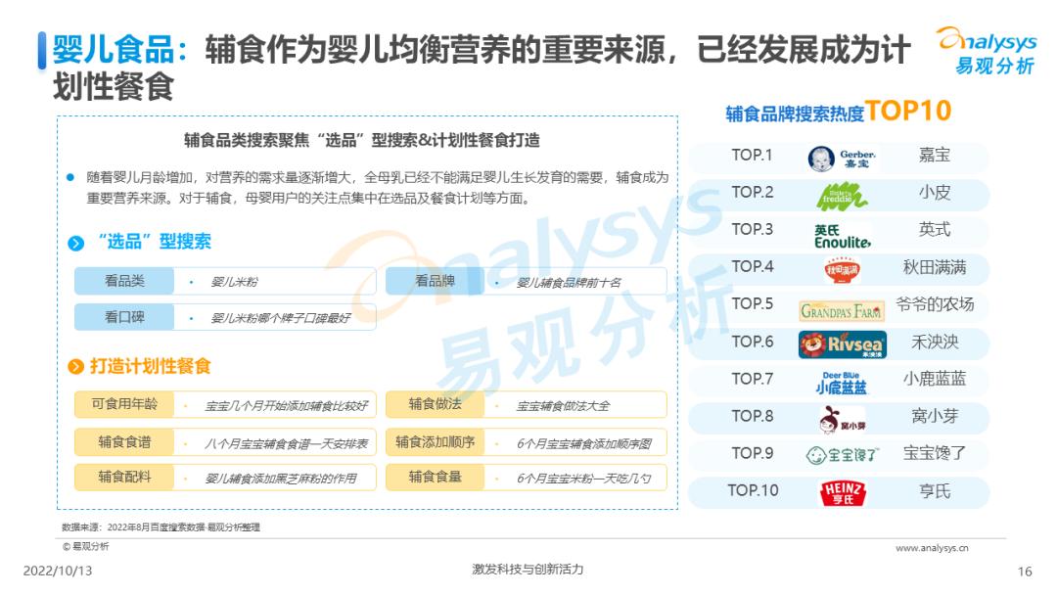1057x595 pixels.
Task: Click the brand name 小鹿蓝蓝 at right
Action: 935,380
